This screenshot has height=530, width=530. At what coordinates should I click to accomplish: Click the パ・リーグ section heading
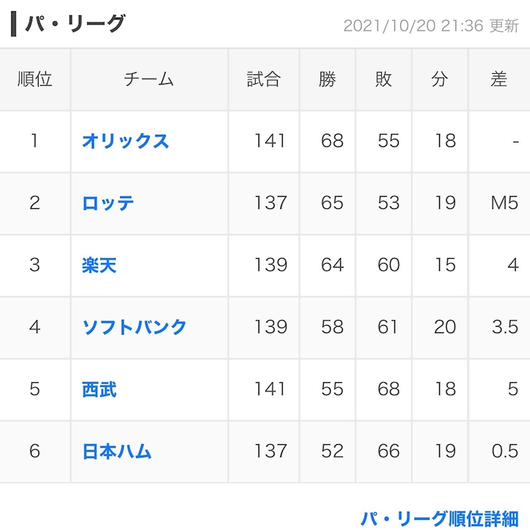pos(74,24)
